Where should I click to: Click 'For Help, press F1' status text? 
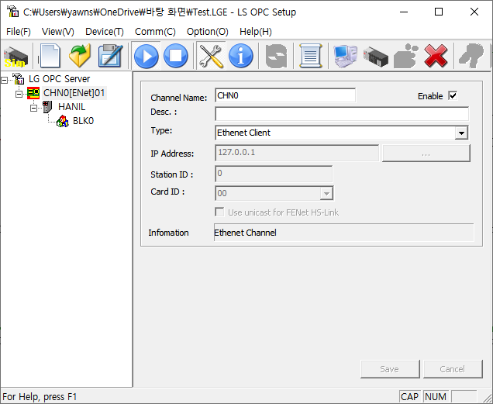(40, 397)
